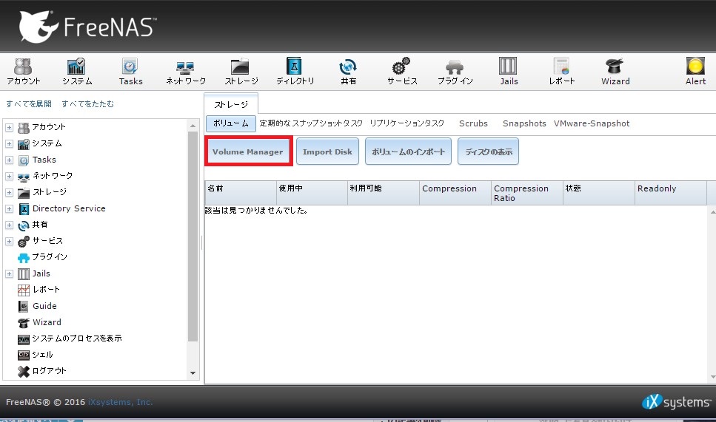Screen dimensions: 716x422
Task: Open the アカウント toolbar icon
Action: (x=23, y=72)
